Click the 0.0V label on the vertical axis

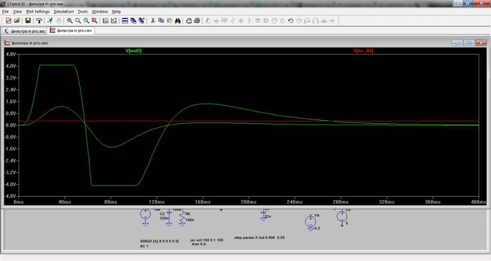10,125
